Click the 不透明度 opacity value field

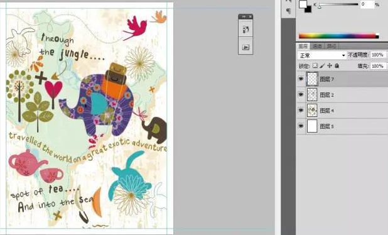378,55
